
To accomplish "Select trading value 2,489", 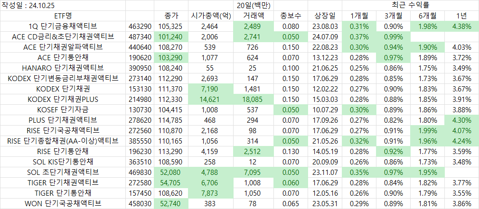I will 254,26.
